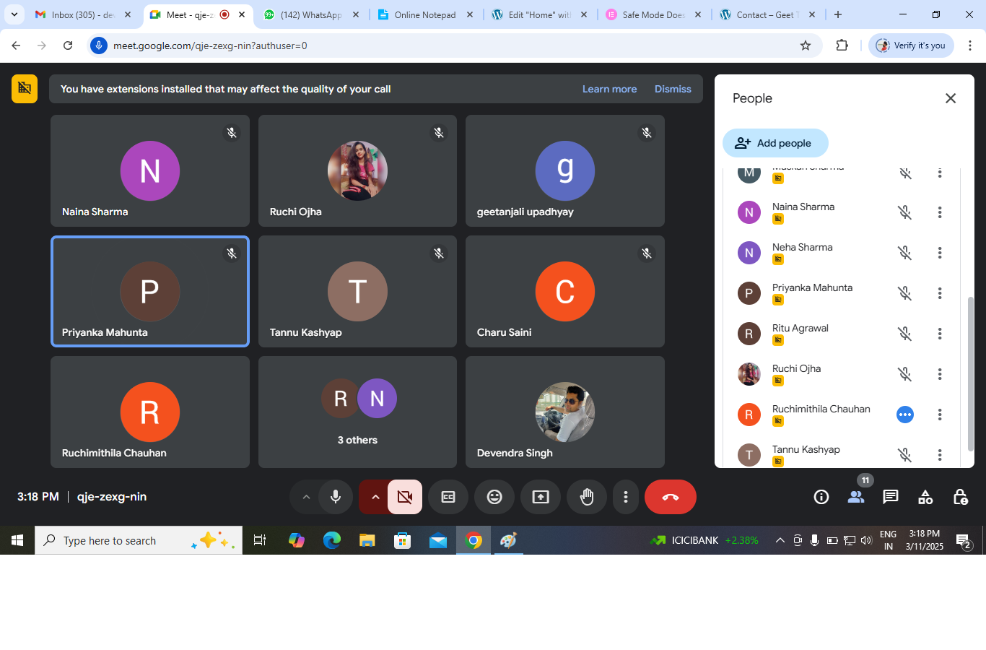Open the meeting details info icon
This screenshot has height=650, width=986.
[x=821, y=497]
